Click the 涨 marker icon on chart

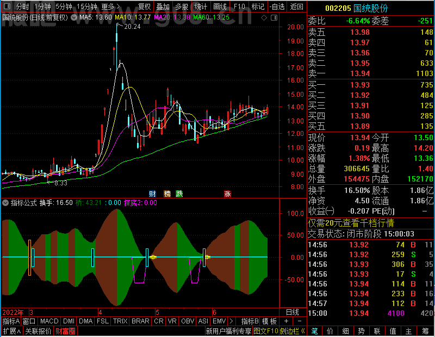coord(227,194)
